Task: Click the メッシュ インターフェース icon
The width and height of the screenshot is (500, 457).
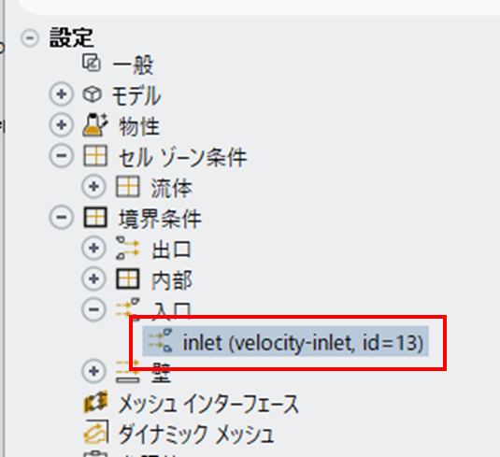Action: [x=95, y=402]
